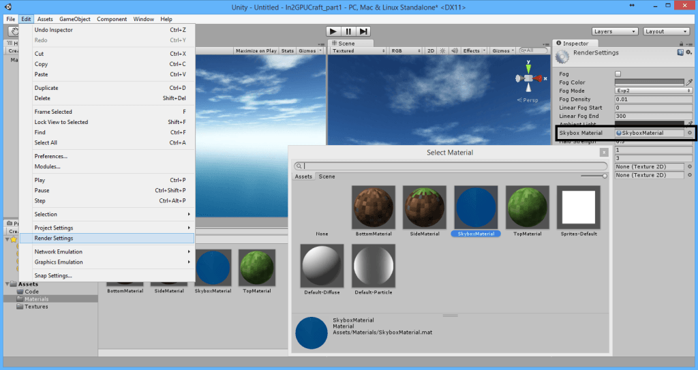Image resolution: width=698 pixels, height=370 pixels.
Task: Select the TopMaterial thumbnail in Select Material
Action: (x=528, y=212)
